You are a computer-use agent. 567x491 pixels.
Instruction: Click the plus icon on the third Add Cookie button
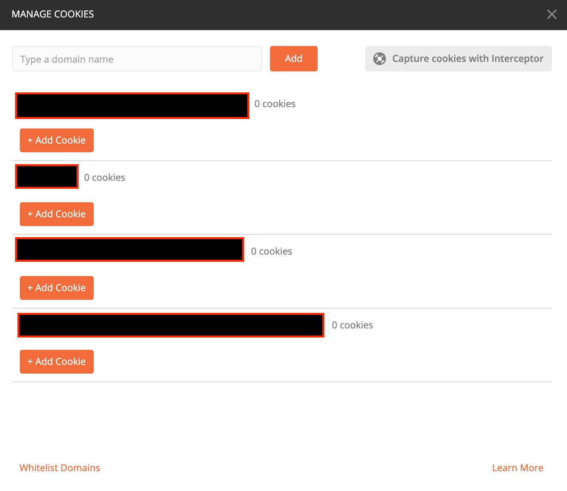point(31,288)
